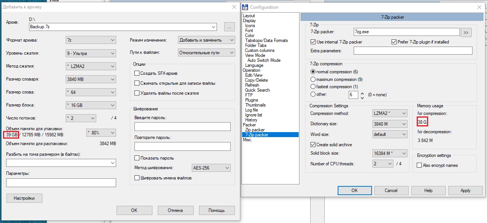Image resolution: width=487 pixels, height=223 pixels.
Task: Select 'Folder Tabs' tree item
Action: click(x=256, y=45)
